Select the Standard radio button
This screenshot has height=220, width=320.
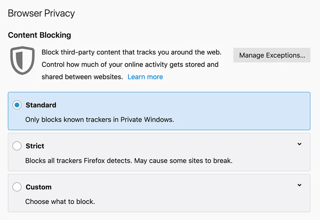pyautogui.click(x=17, y=105)
